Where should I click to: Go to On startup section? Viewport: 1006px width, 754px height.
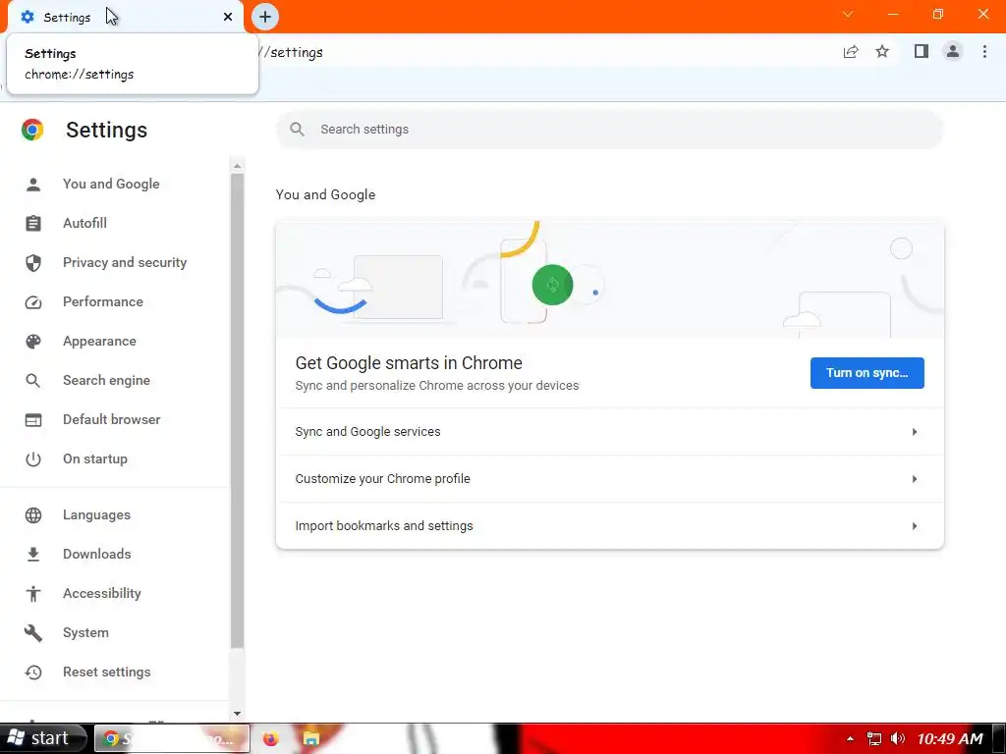(x=95, y=459)
